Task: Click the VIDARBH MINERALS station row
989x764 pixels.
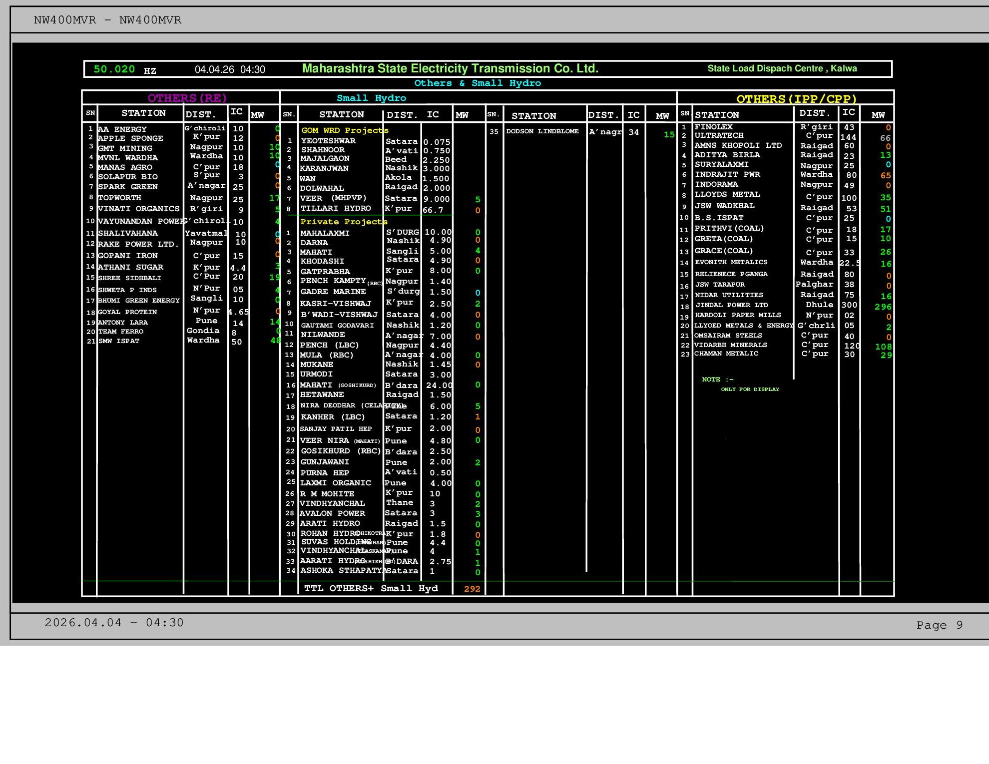Action: 730,345
